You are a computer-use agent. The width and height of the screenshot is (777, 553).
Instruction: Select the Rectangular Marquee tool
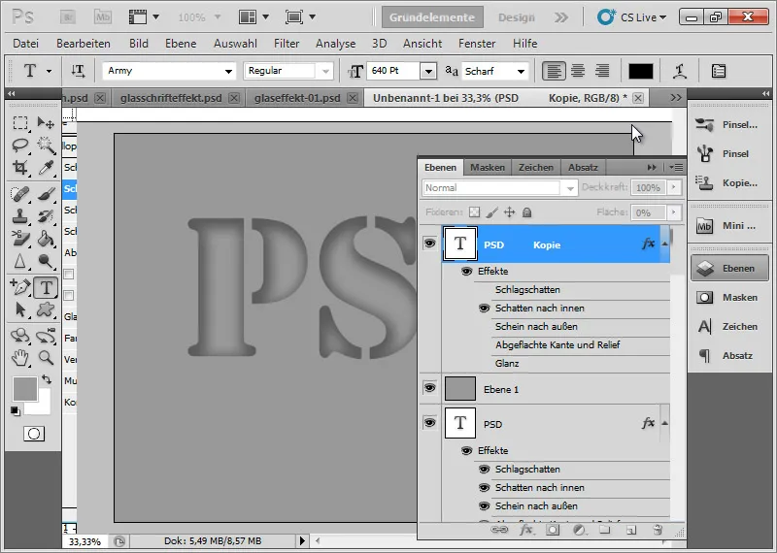point(19,122)
